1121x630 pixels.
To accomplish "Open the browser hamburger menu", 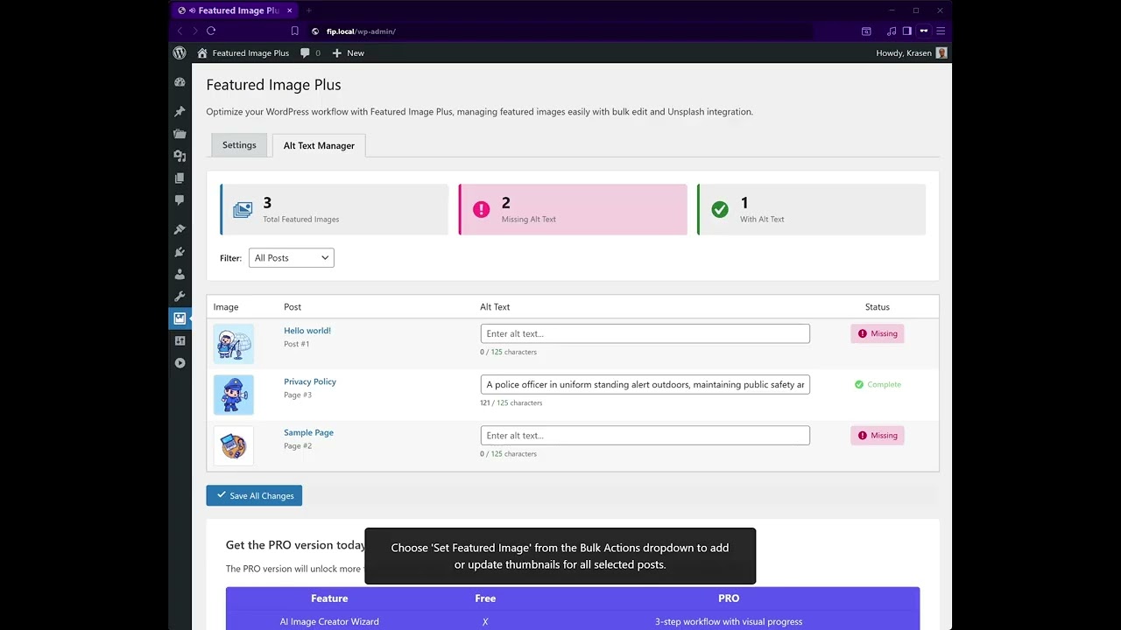I will click(x=941, y=31).
